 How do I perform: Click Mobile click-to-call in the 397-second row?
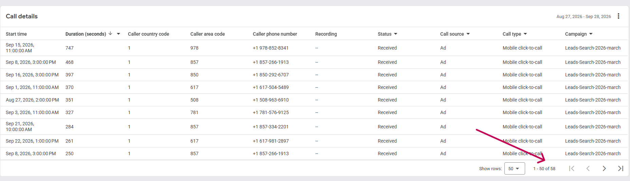point(522,75)
